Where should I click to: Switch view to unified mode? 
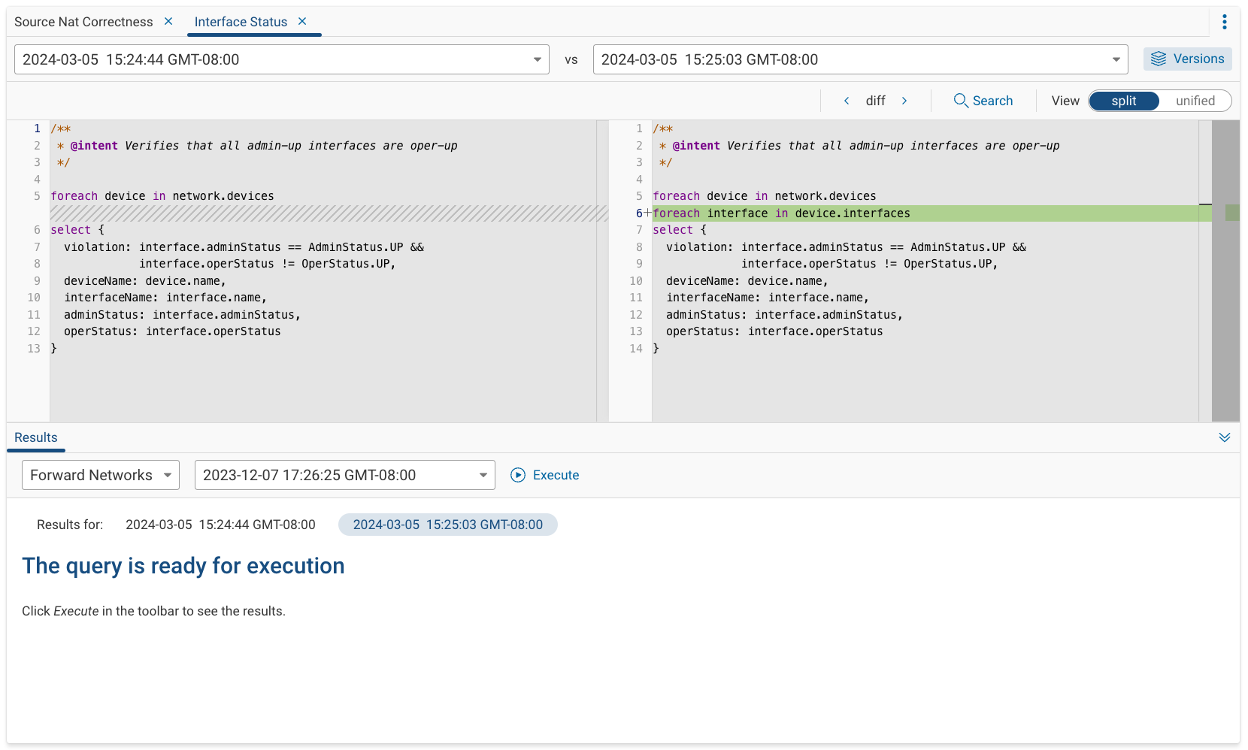click(1195, 100)
